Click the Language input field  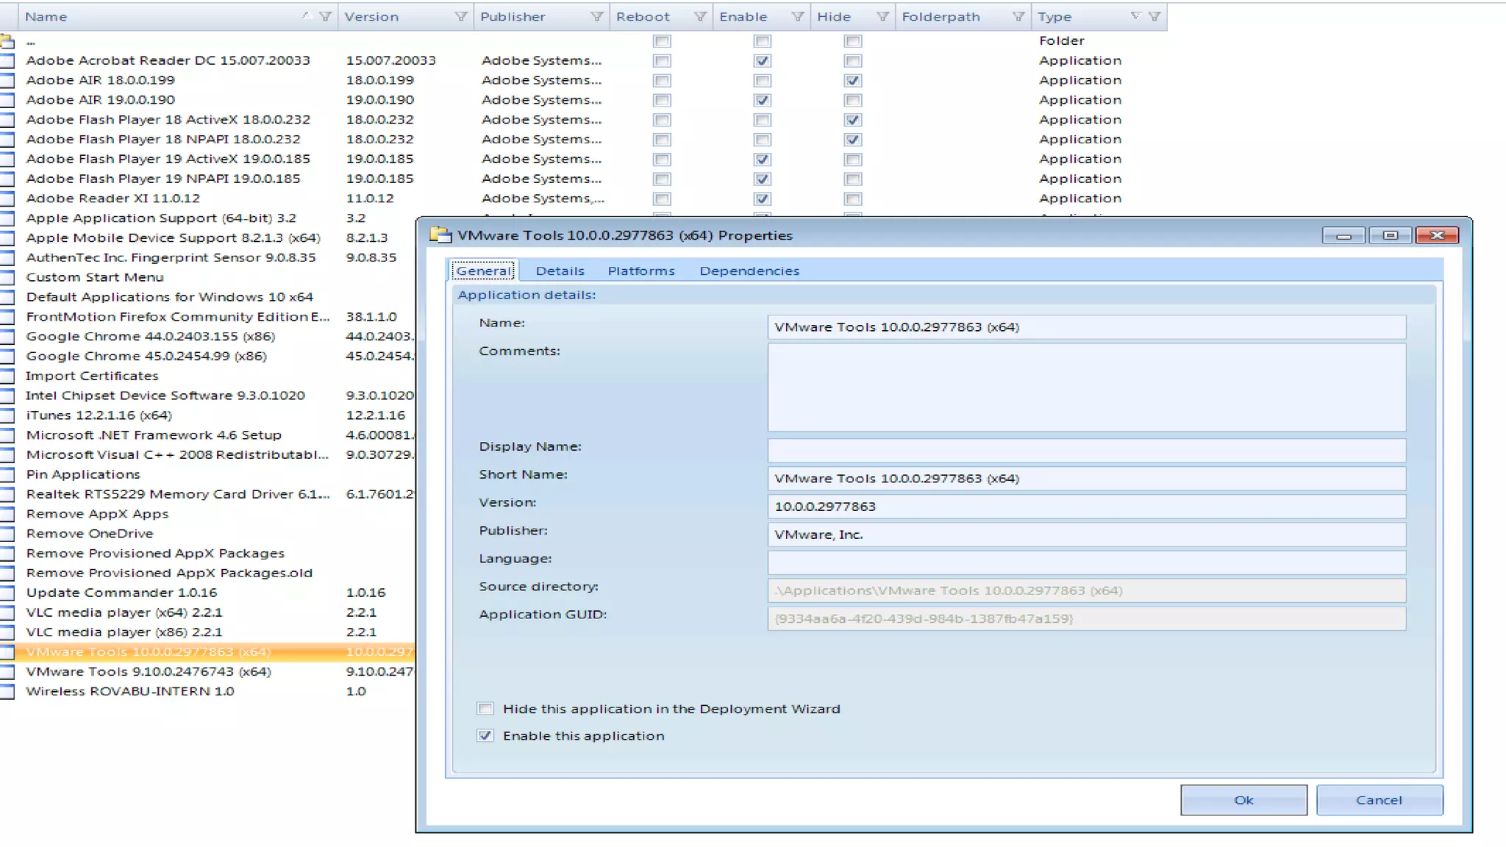[1087, 562]
